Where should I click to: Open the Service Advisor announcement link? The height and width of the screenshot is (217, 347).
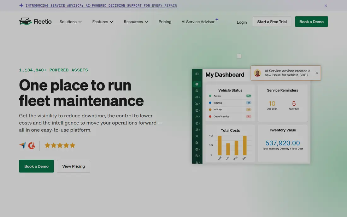101,6
